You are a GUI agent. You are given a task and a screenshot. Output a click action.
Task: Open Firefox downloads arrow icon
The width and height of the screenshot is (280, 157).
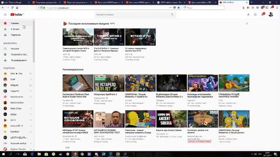(x=243, y=8)
